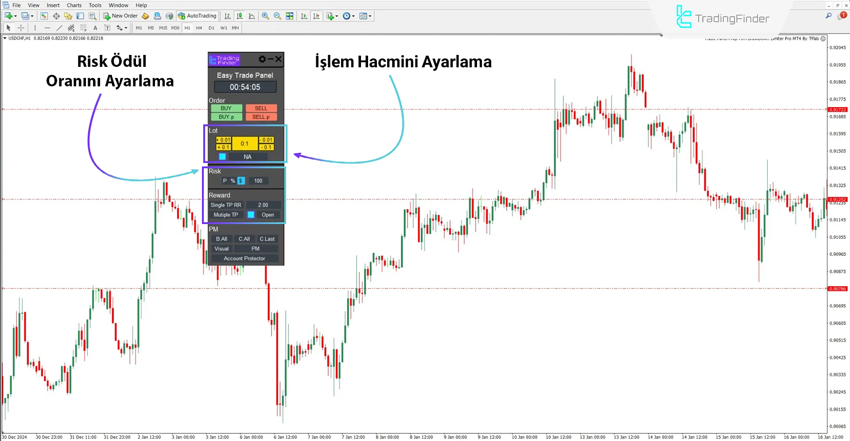Select the Trendline drawing tool
The height and width of the screenshot is (441, 850).
(59, 27)
